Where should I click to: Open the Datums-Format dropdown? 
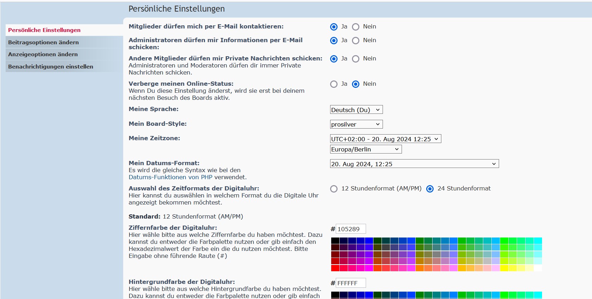click(x=414, y=164)
